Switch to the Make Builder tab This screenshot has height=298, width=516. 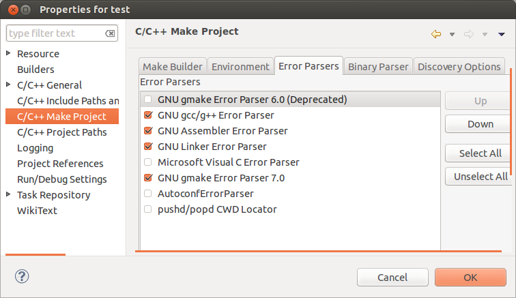pyautogui.click(x=173, y=66)
